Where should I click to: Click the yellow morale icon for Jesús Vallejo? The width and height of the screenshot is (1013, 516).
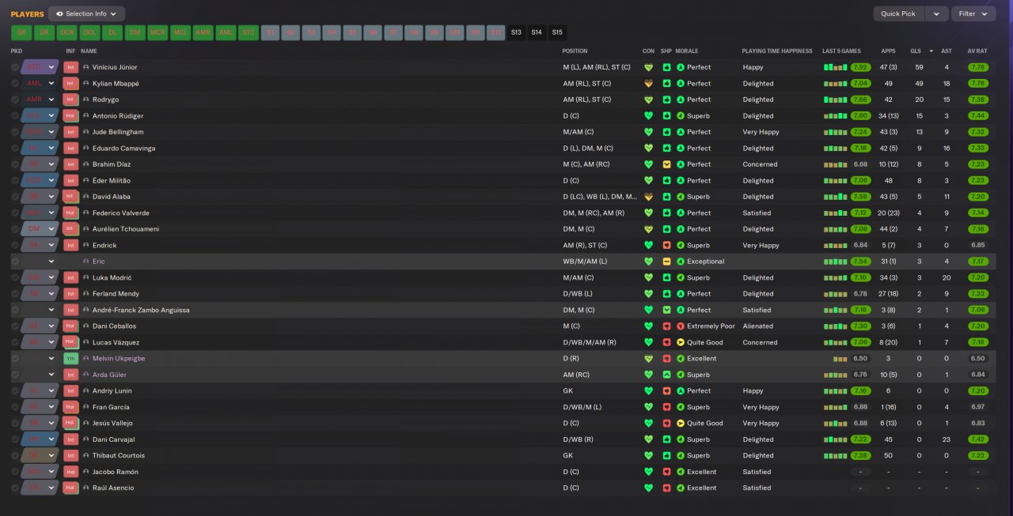pyautogui.click(x=681, y=424)
